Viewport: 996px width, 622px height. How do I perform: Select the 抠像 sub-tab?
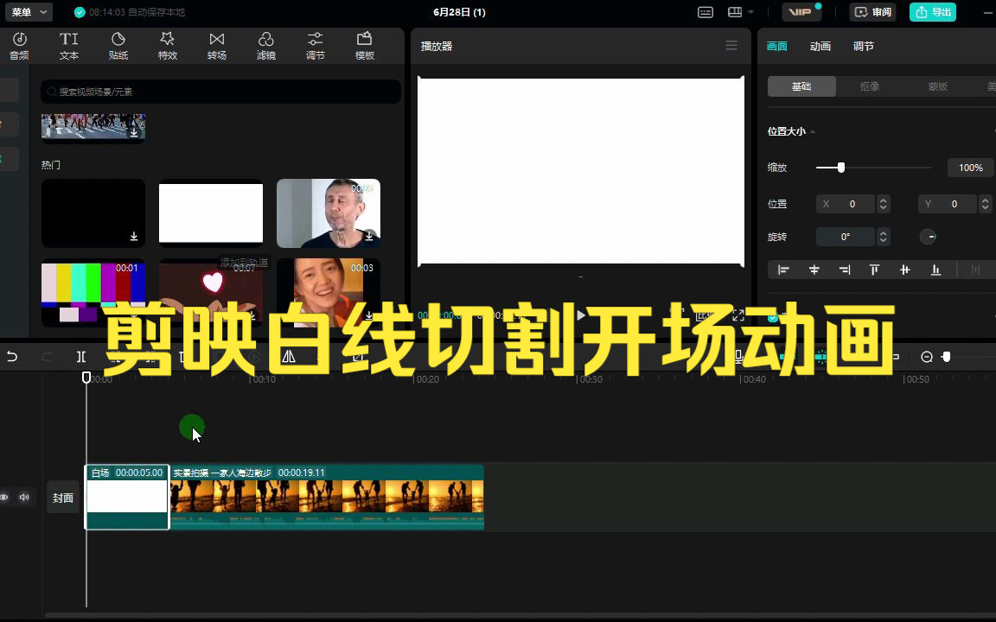(x=870, y=86)
